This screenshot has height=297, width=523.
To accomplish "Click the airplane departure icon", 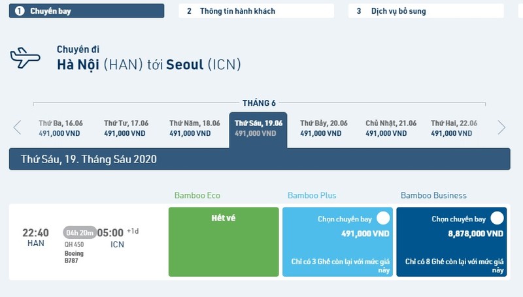I will tap(25, 58).
